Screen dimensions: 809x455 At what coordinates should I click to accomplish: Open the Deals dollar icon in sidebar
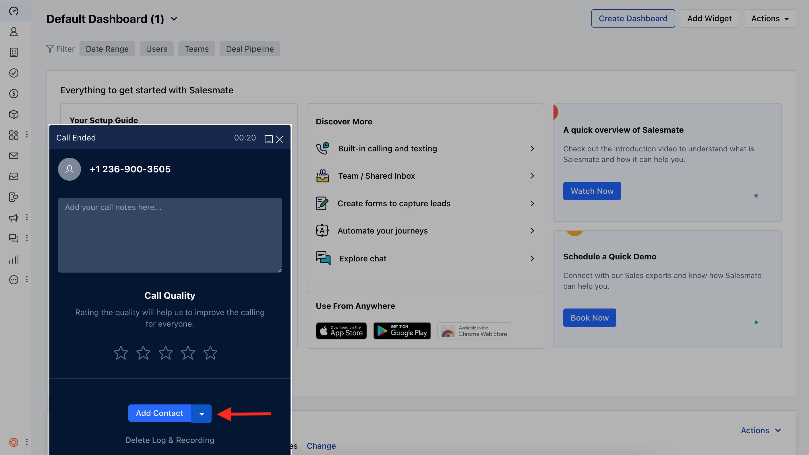13,94
